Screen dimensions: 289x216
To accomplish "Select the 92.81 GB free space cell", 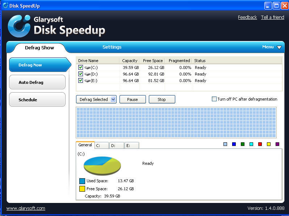I will [156, 74].
